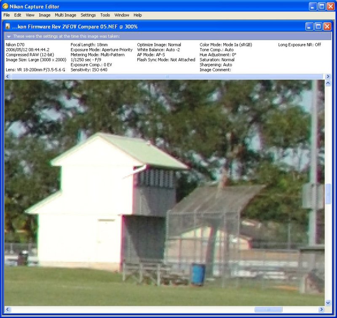Click 'Long Exposure NR: Off' text
337x318 pixels.
click(x=300, y=45)
